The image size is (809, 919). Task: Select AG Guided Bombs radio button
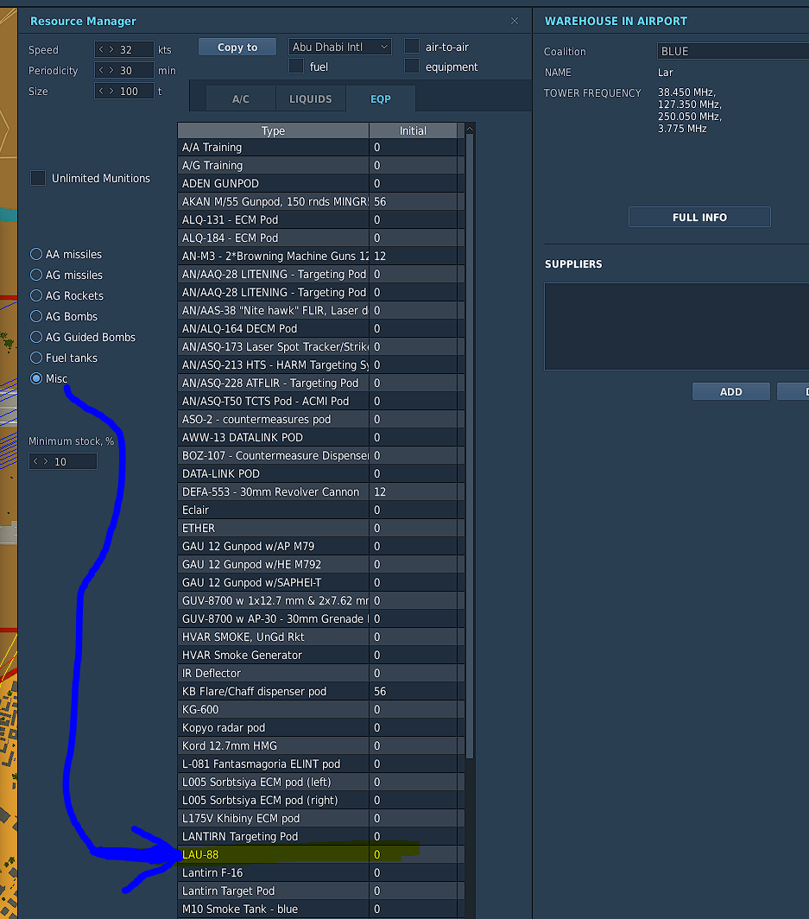click(36, 337)
